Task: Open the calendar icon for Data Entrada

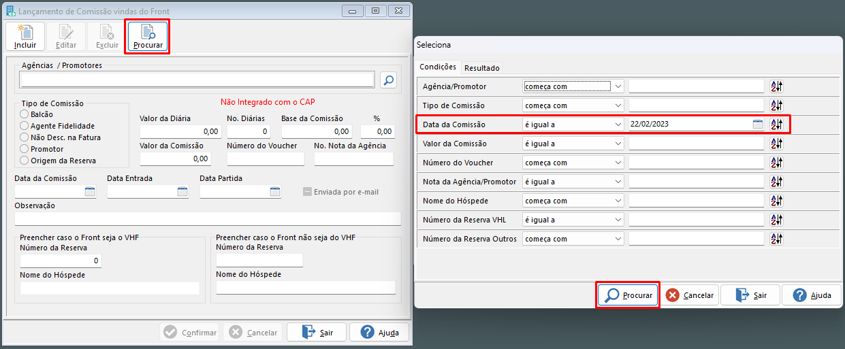Action: coord(182,192)
